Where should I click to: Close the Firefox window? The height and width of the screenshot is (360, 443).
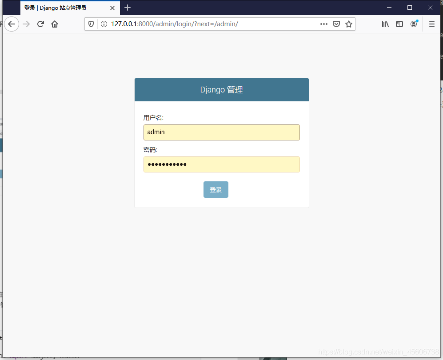coord(430,8)
